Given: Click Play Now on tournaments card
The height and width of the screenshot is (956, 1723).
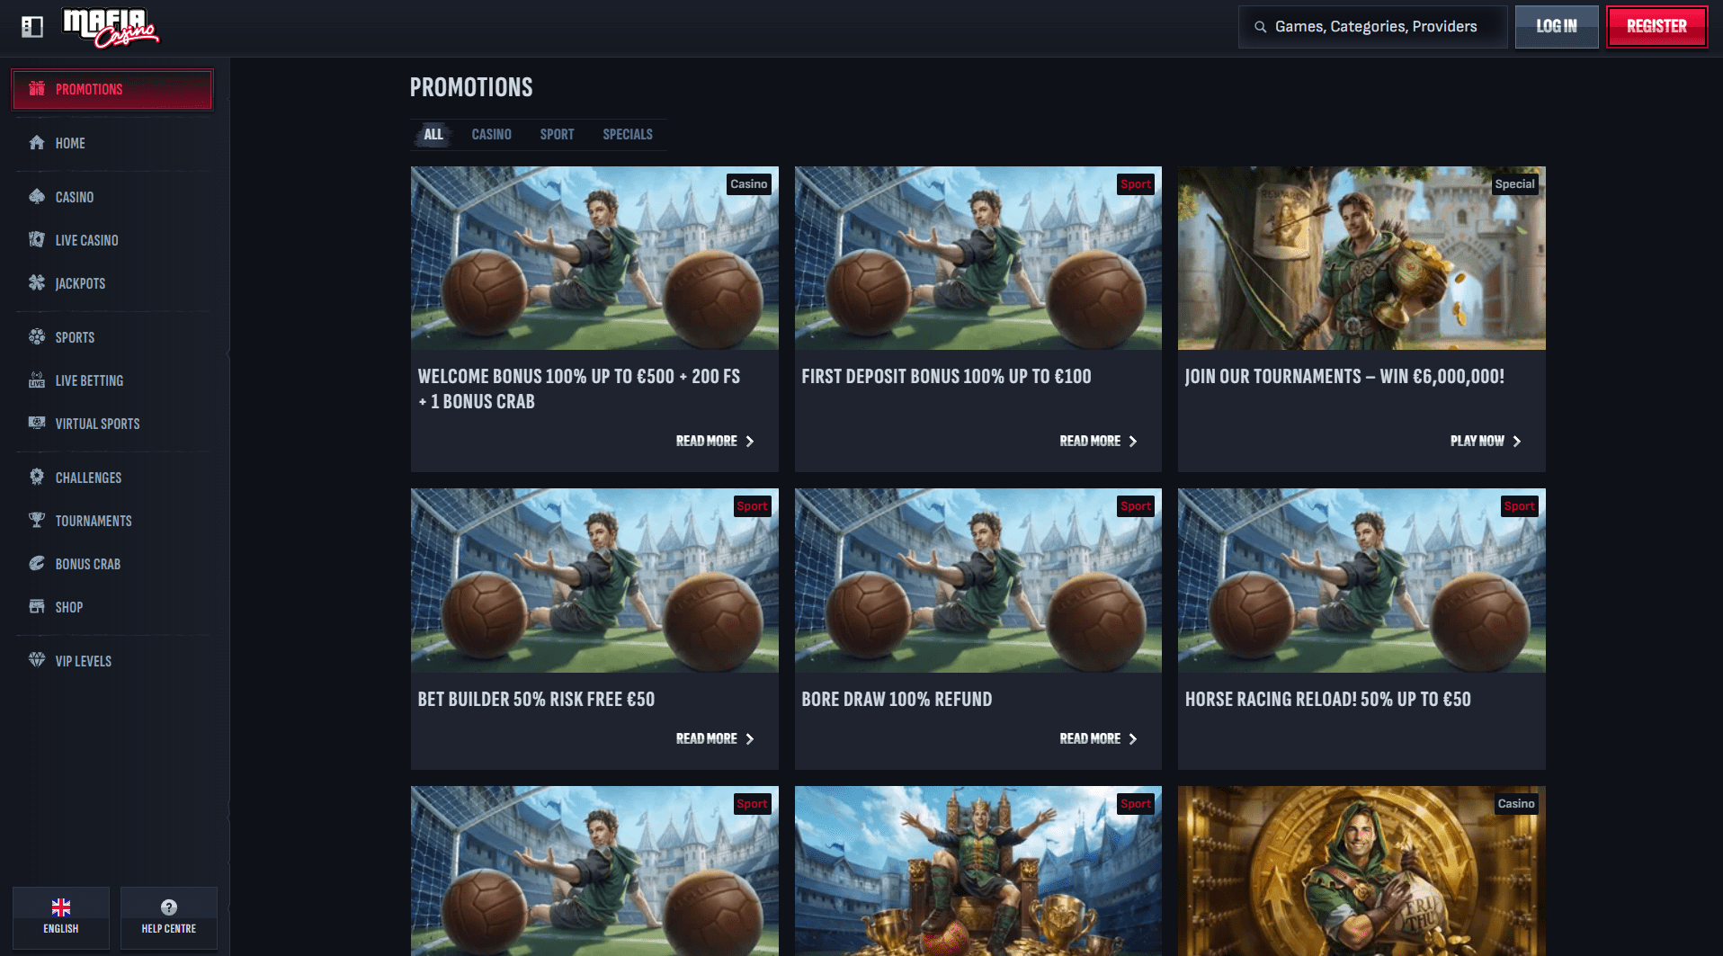Looking at the screenshot, I should 1486,441.
